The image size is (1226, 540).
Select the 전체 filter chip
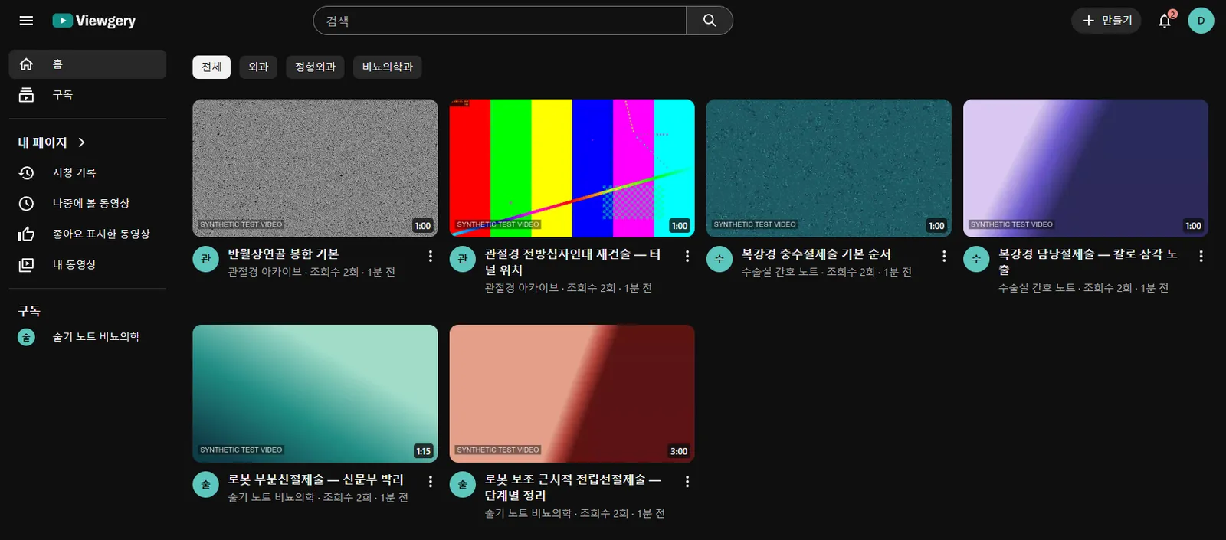click(x=211, y=67)
